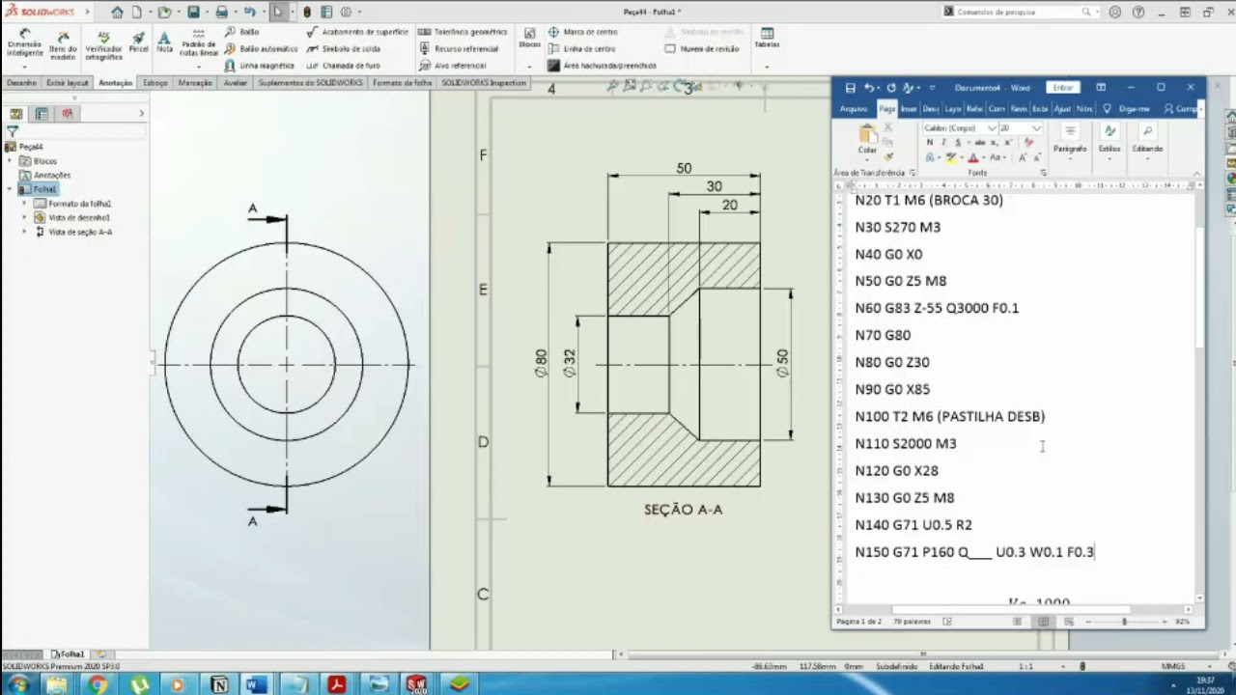Viewport: 1236px width, 695px height.
Task: Add a Balão annotation
Action: (x=242, y=32)
